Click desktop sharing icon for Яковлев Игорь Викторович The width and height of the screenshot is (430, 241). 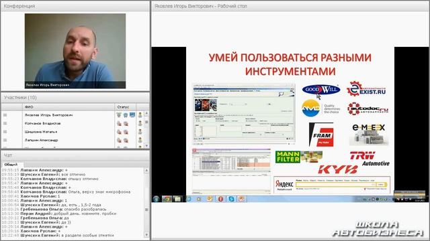coord(132,115)
